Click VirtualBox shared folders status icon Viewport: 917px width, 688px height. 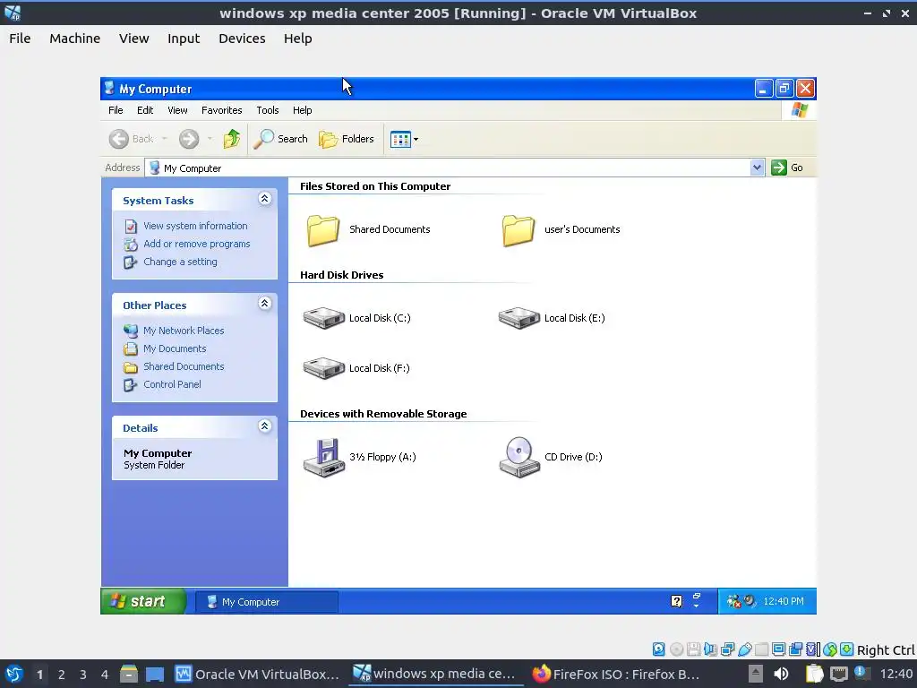[761, 649]
